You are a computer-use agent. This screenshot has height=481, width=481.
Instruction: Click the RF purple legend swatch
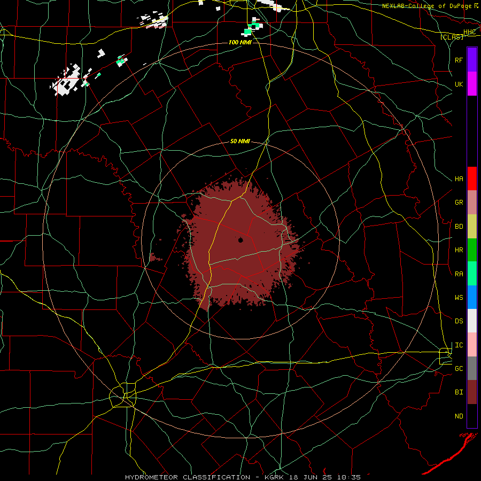tap(472, 60)
